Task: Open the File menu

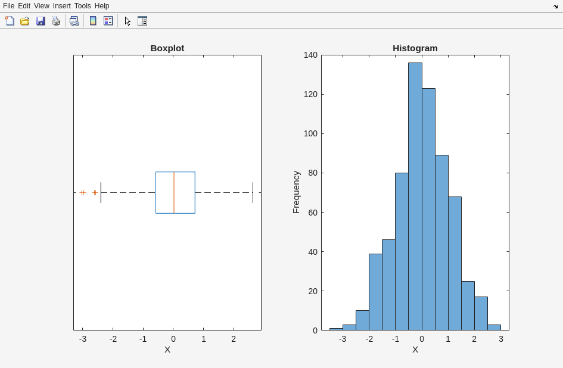Action: (x=8, y=6)
